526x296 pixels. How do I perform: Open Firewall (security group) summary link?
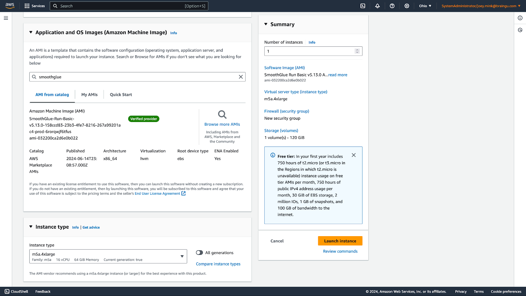pyautogui.click(x=287, y=111)
